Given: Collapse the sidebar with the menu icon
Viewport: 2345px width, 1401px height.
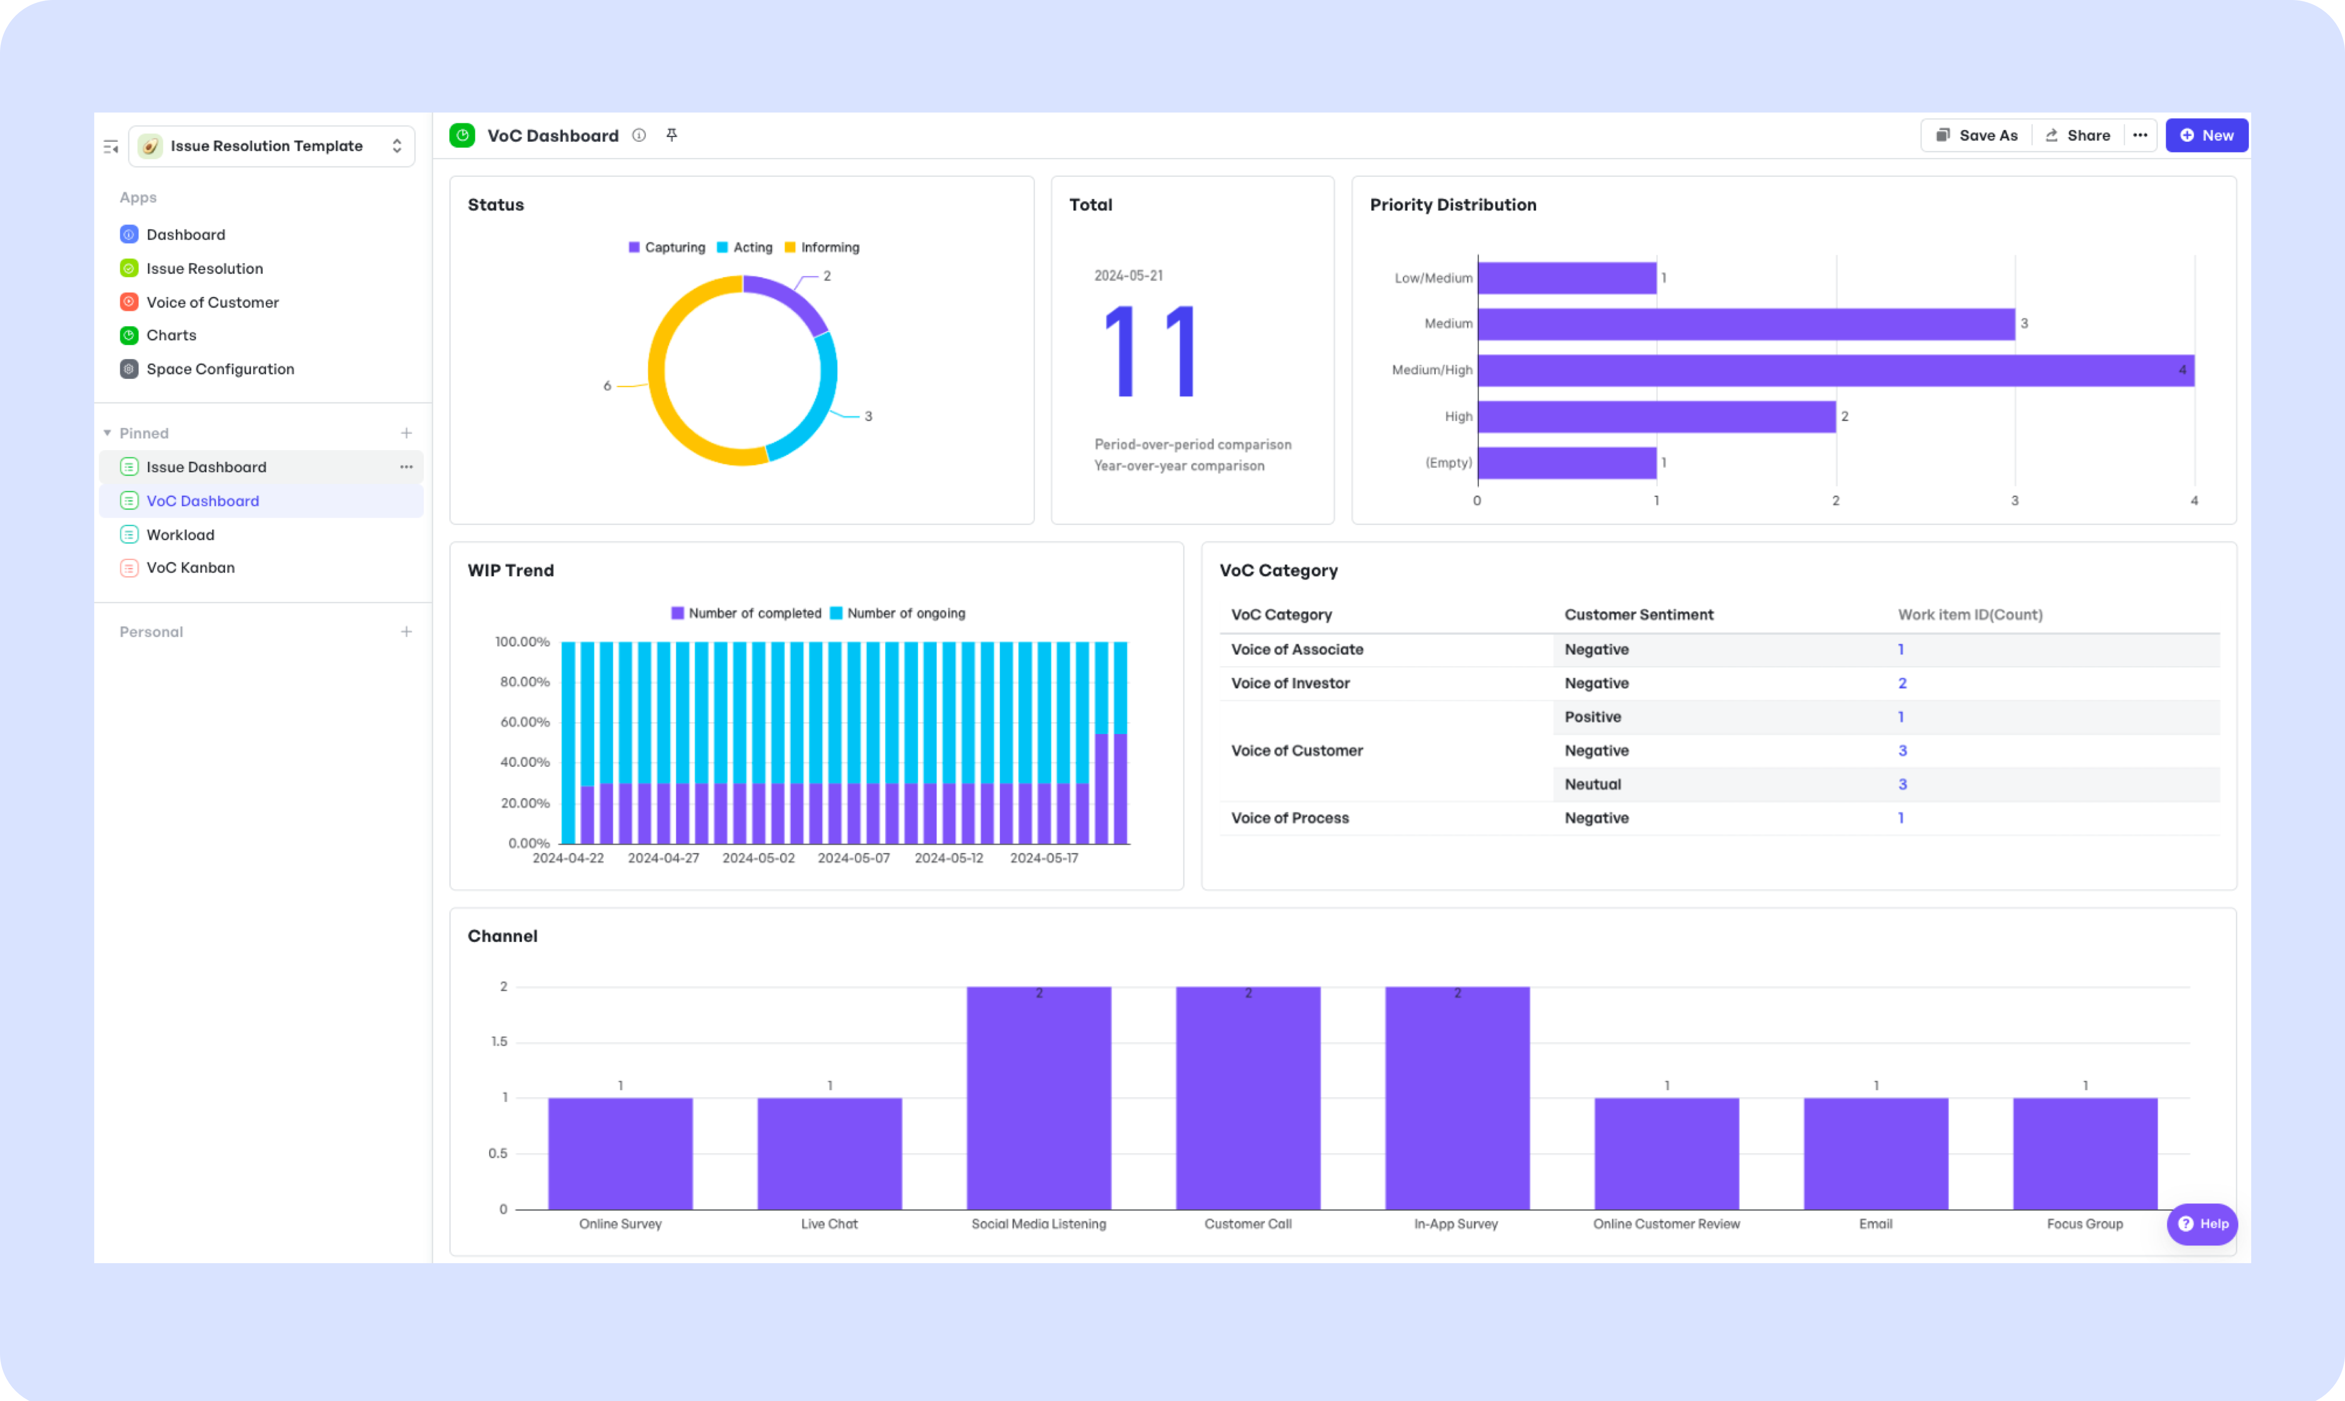Looking at the screenshot, I should coord(111,146).
